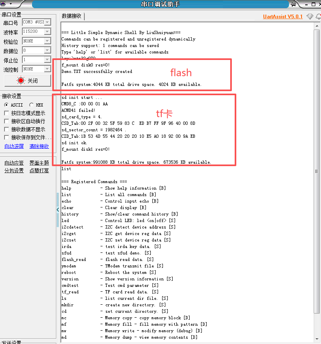Open the flow control NONE dropdown
The width and height of the screenshot is (321, 344).
[x=47, y=69]
